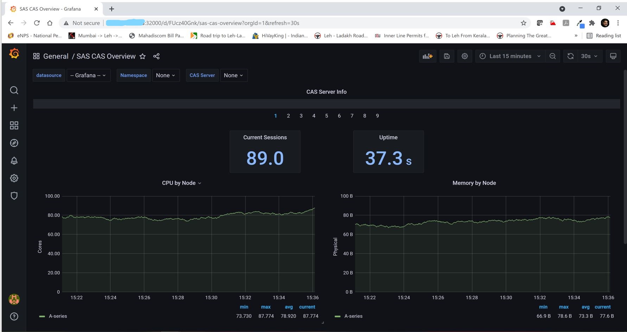Cycle view mode with monitor icon
Screen dimensions: 627x332
click(613, 56)
